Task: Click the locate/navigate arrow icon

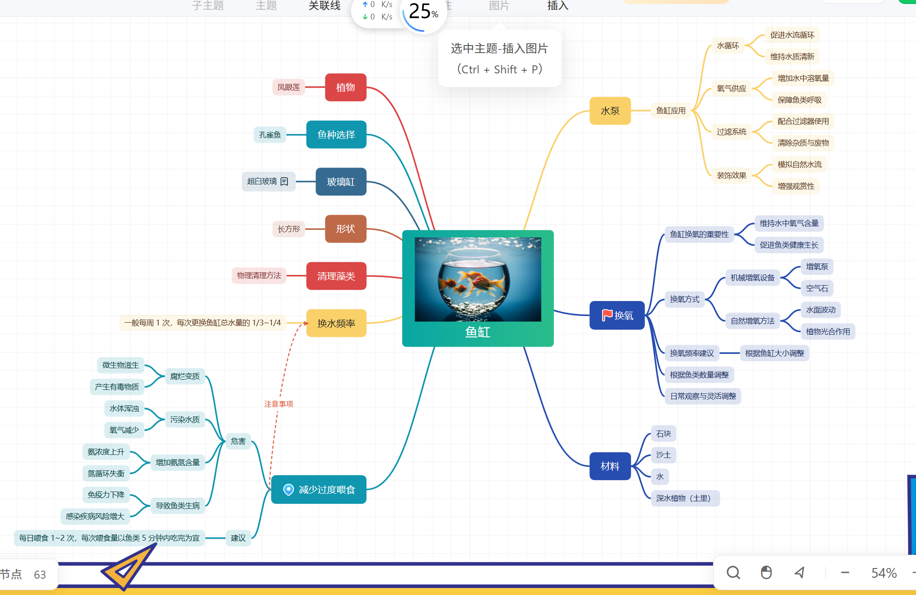Action: point(799,573)
